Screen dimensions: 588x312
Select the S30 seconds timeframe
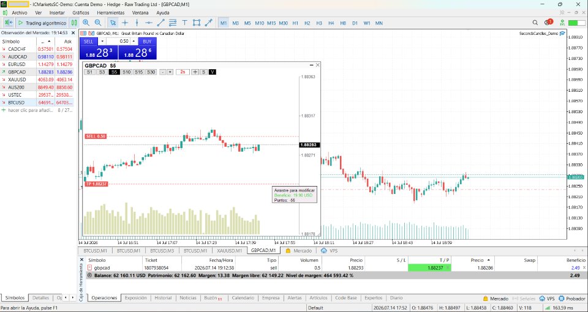pyautogui.click(x=151, y=72)
